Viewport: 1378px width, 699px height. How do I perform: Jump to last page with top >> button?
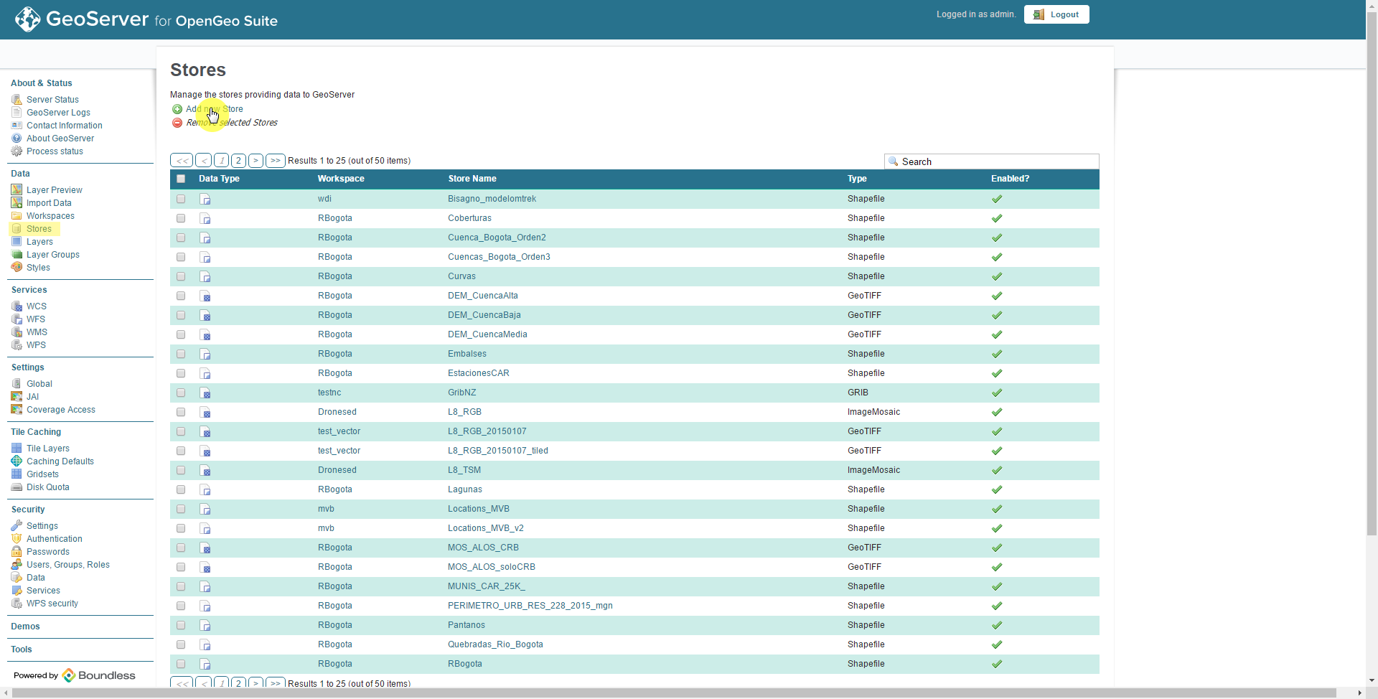(x=276, y=161)
